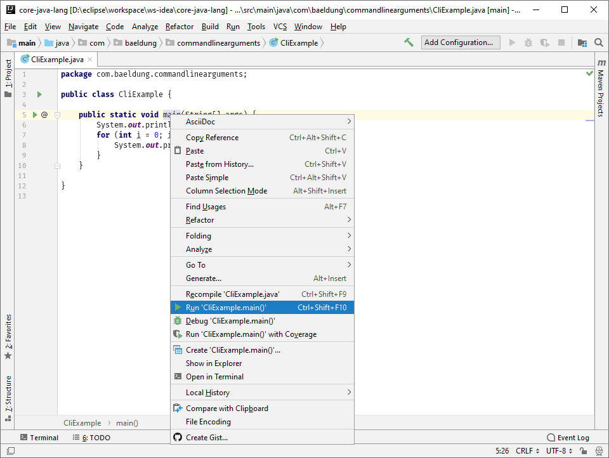Collapse the main method using the fold marker
This screenshot has height=458, width=609.
(57, 115)
